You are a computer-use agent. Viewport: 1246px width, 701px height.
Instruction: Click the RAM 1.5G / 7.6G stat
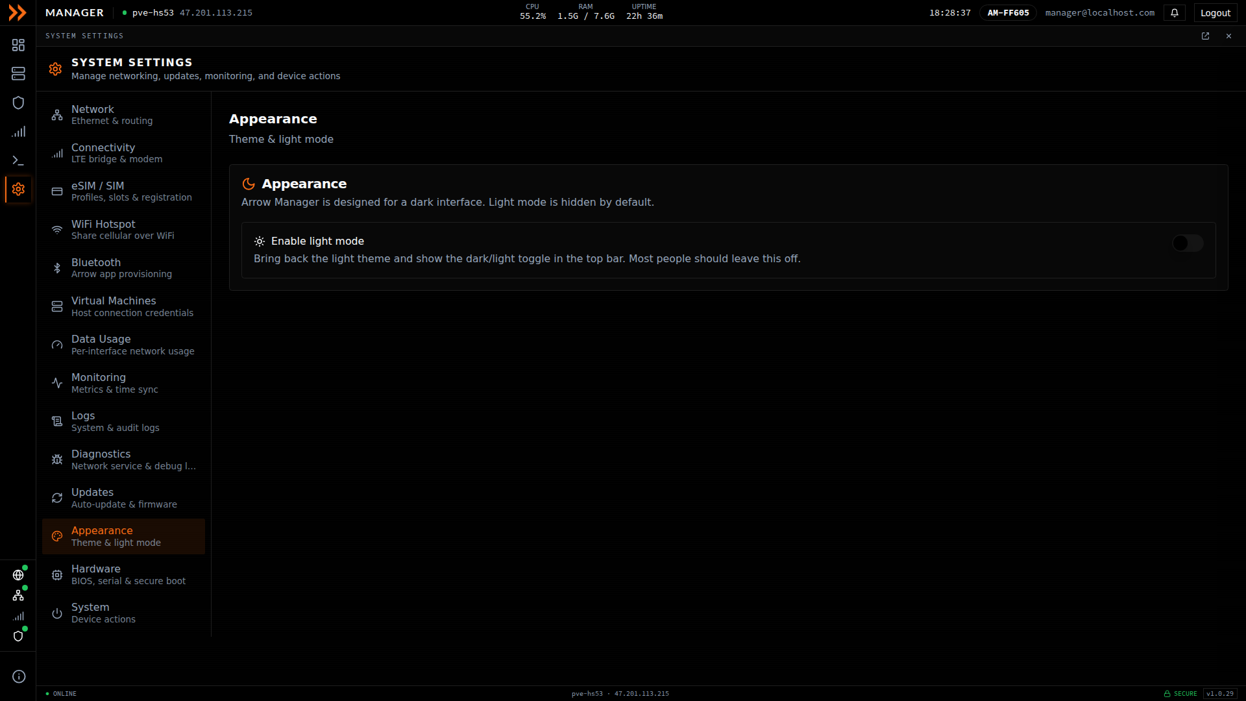[x=585, y=12]
